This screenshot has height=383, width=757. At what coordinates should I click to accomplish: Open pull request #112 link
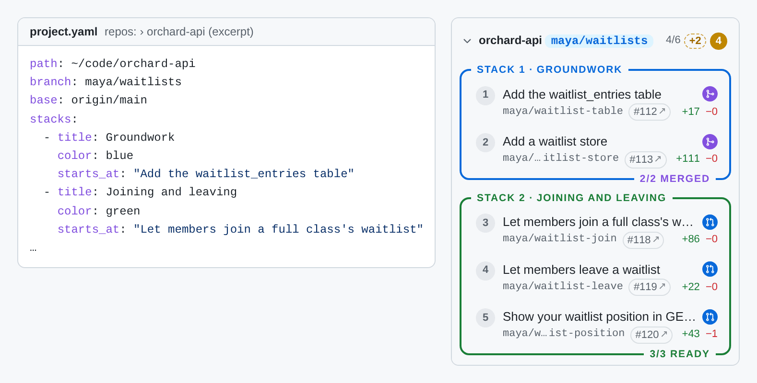tap(650, 112)
